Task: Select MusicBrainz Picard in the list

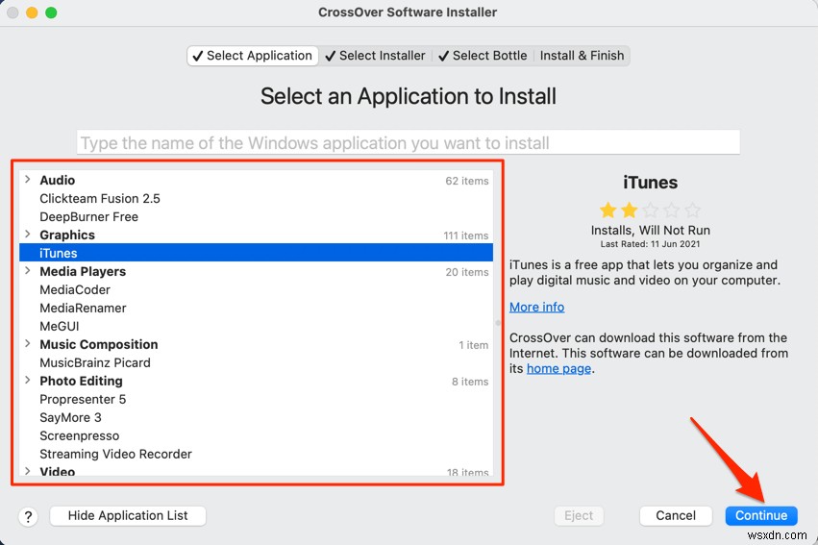Action: pyautogui.click(x=256, y=362)
